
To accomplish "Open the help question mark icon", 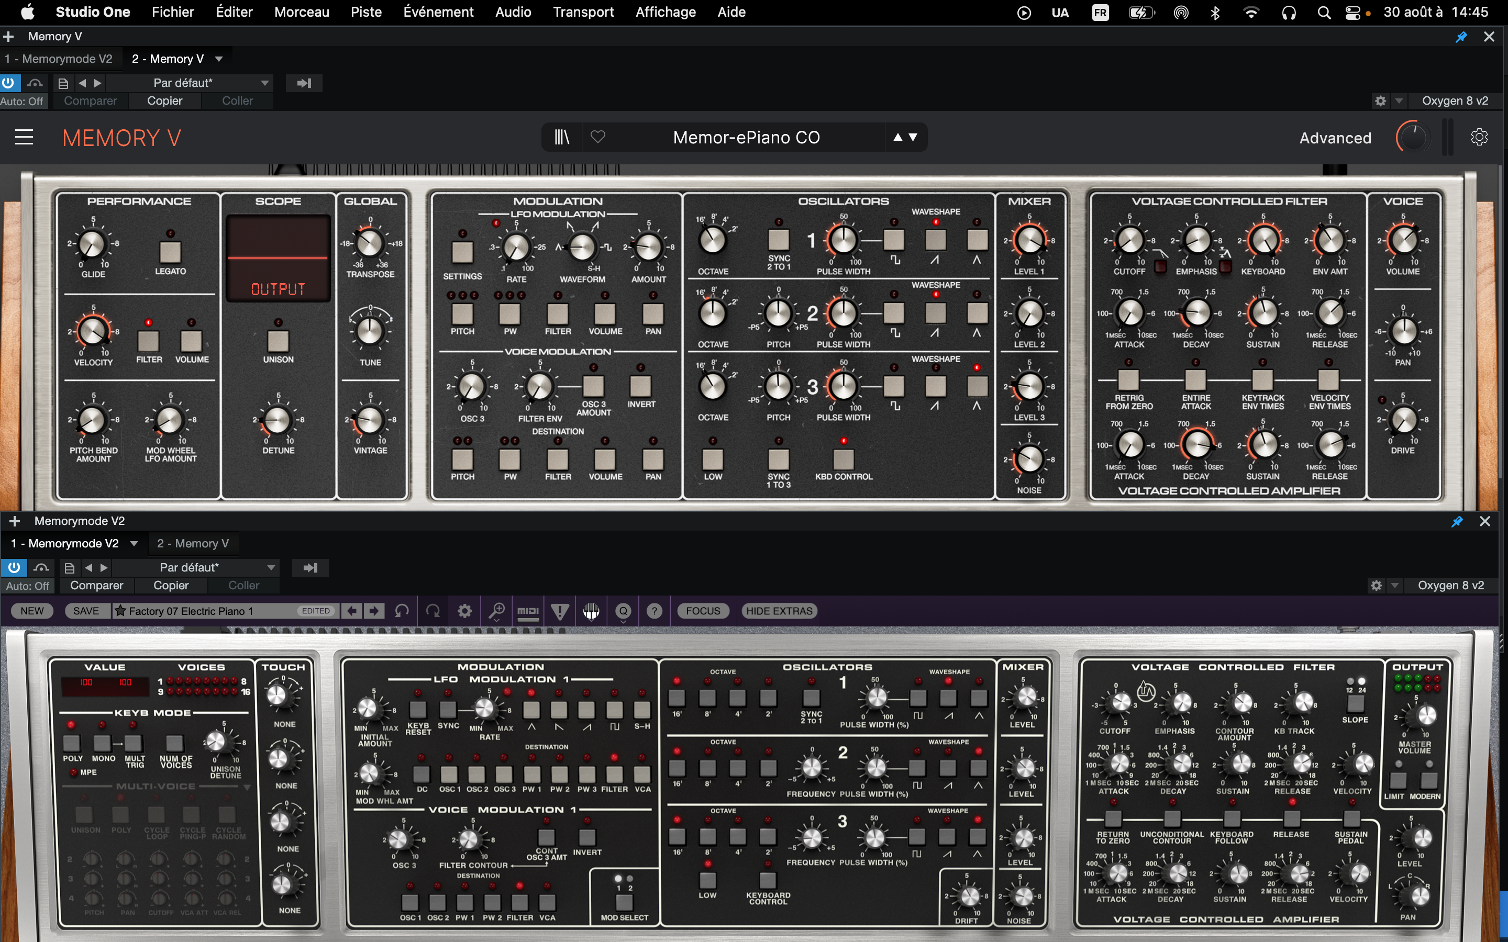I will [655, 611].
